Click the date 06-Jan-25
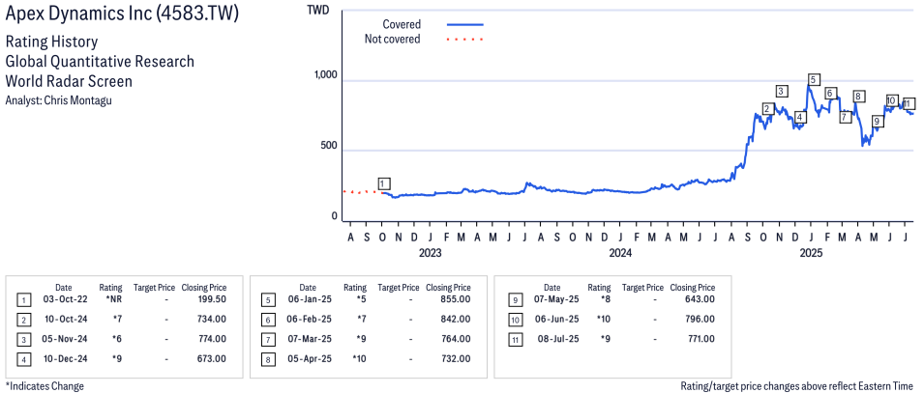Viewport: 924px width, 393px height. point(309,300)
